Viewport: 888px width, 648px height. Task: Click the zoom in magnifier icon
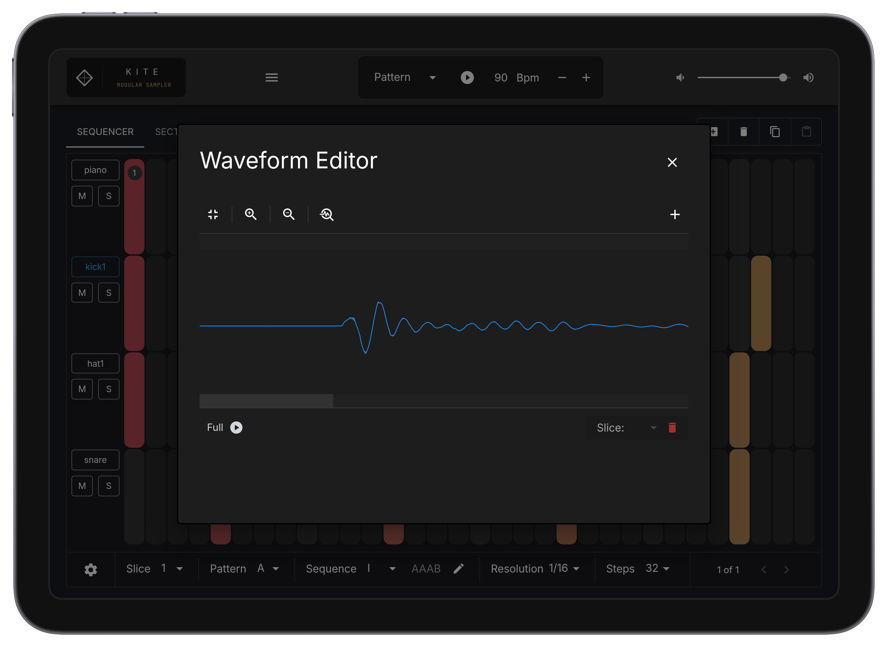click(x=250, y=214)
